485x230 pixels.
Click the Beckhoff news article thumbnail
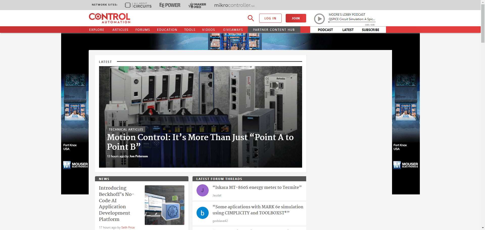coord(164,205)
